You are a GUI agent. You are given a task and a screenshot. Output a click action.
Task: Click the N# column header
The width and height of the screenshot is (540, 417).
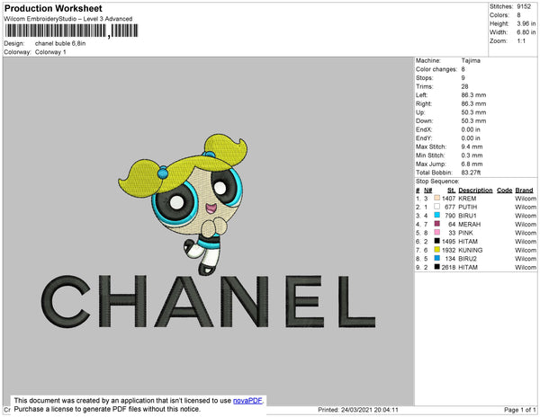(427, 191)
